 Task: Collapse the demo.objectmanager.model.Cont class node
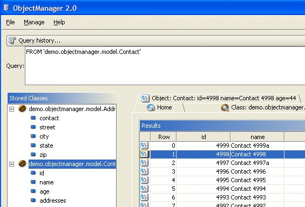(12, 164)
